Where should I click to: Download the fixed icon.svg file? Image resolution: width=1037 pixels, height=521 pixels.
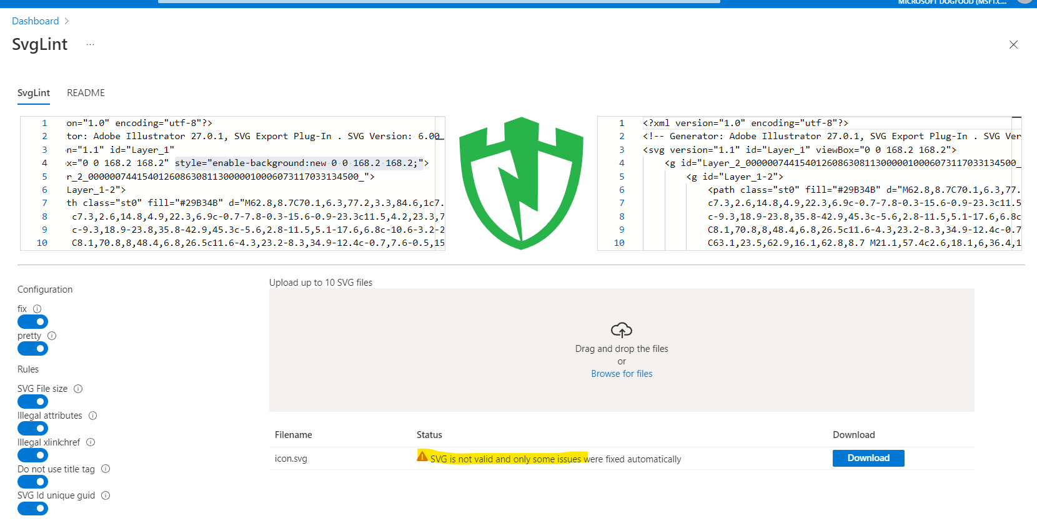tap(868, 458)
